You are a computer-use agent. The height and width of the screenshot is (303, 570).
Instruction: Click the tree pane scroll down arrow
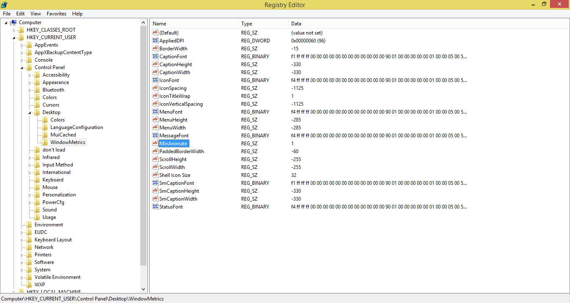click(144, 289)
